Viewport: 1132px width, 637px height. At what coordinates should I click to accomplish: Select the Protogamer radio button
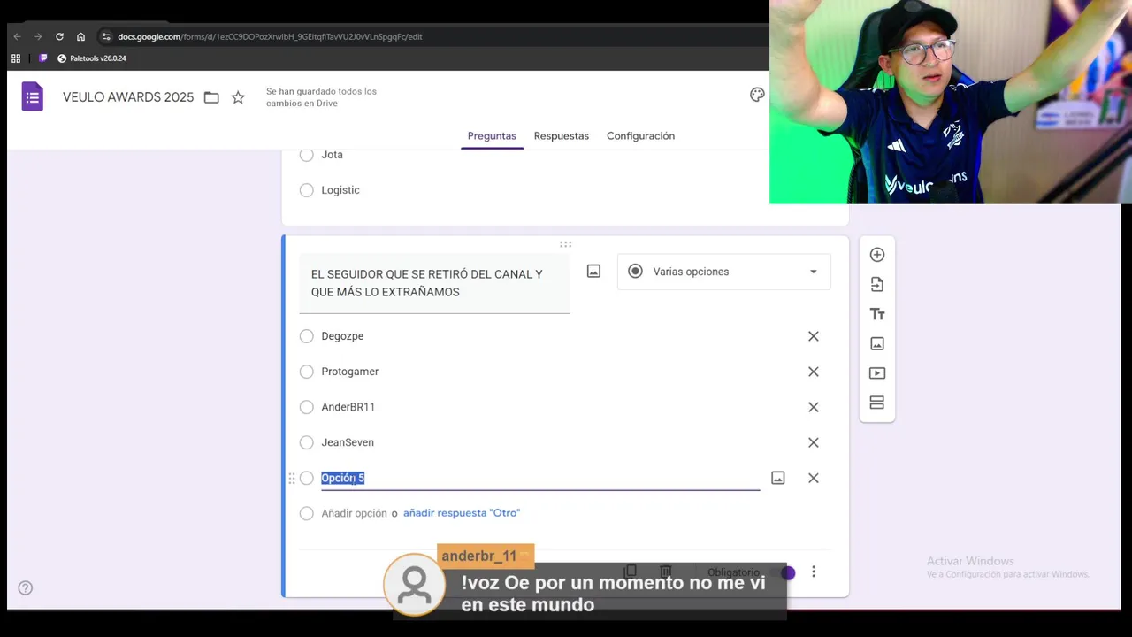[x=307, y=372]
